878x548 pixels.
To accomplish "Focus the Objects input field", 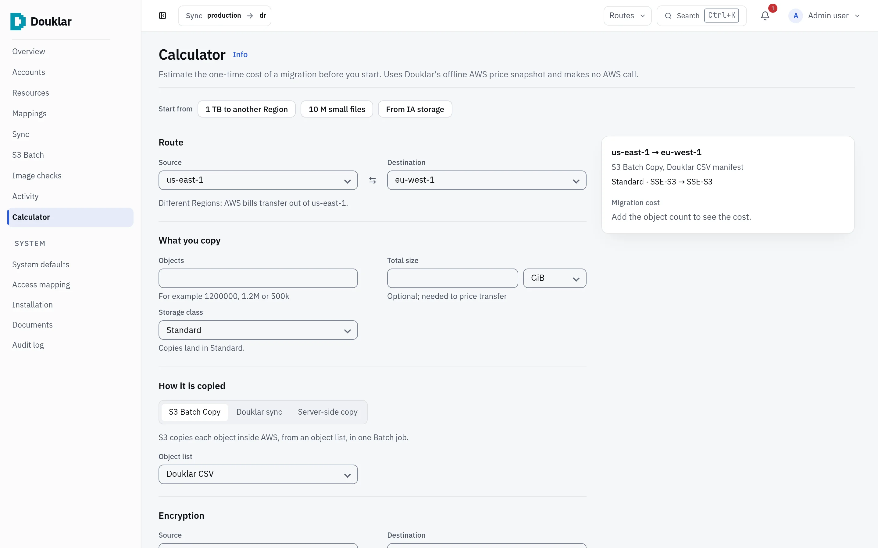I will click(258, 278).
